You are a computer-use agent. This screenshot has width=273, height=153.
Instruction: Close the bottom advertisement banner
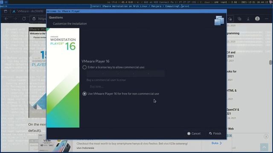click(266, 136)
